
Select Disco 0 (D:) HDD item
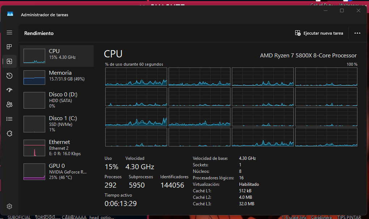[57, 100]
